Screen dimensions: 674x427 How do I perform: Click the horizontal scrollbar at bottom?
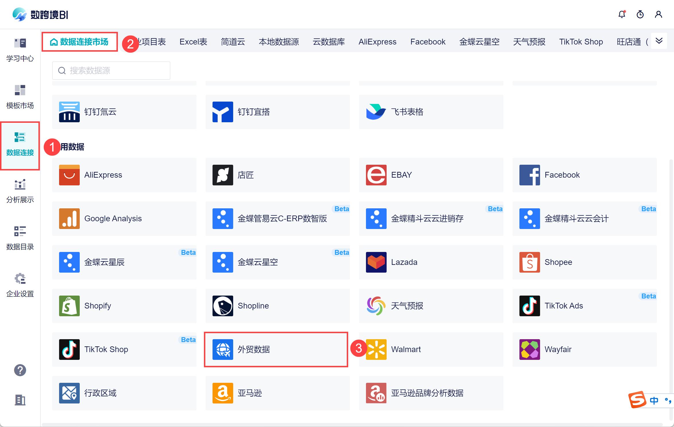(x=352, y=424)
